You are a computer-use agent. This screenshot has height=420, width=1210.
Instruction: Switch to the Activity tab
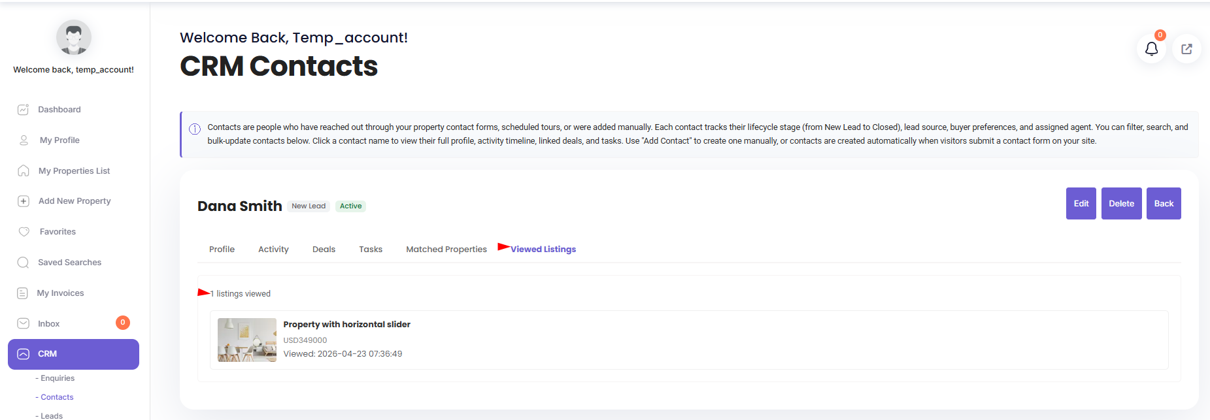[x=273, y=250]
